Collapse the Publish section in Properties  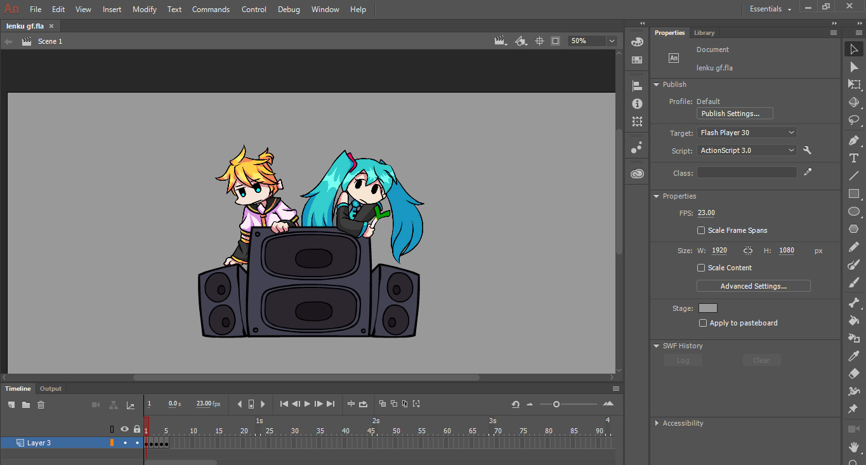[x=657, y=84]
